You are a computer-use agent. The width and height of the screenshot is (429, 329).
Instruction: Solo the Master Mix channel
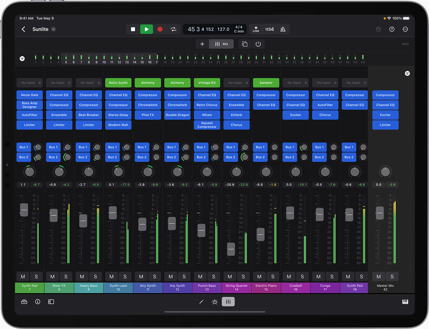coord(392,276)
